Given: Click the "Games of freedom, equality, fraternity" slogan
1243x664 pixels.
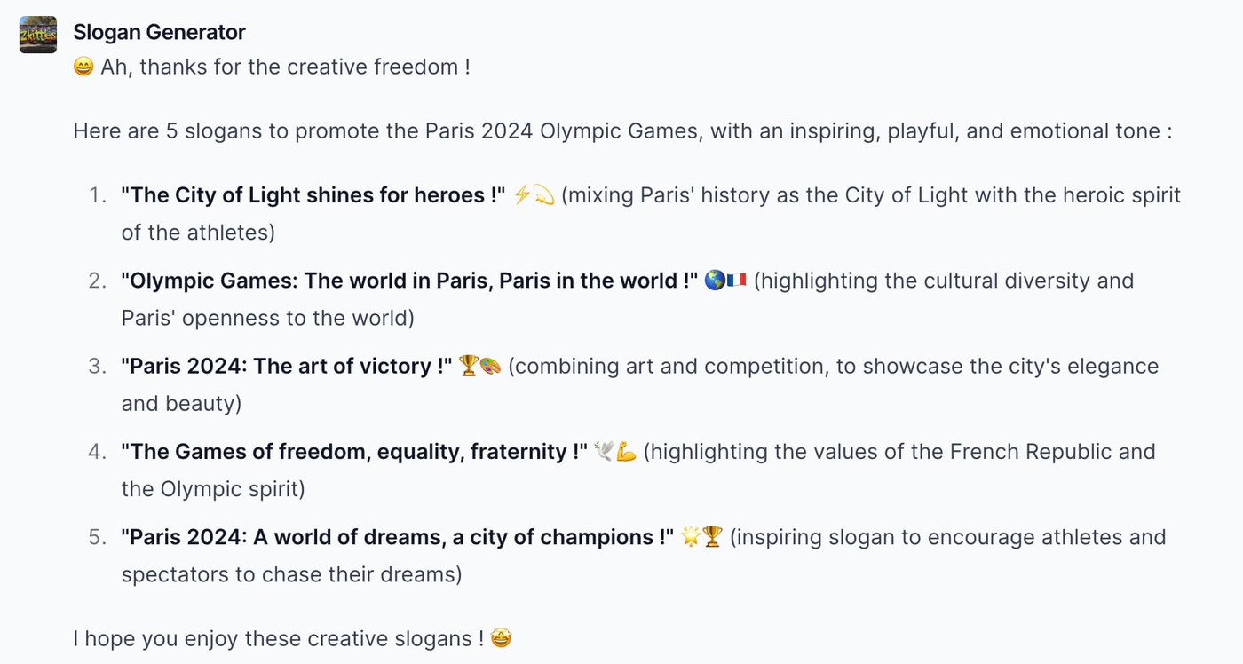Looking at the screenshot, I should (354, 452).
